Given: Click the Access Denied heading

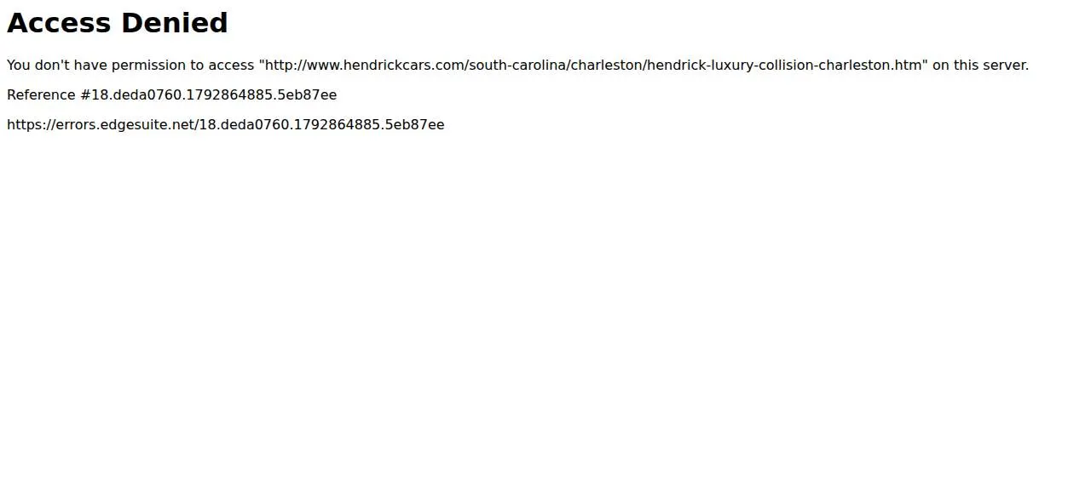Looking at the screenshot, I should 117,23.
